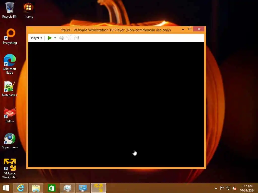
Task: Select the Microsoft Edge desktop shortcut
Action: 10,64
